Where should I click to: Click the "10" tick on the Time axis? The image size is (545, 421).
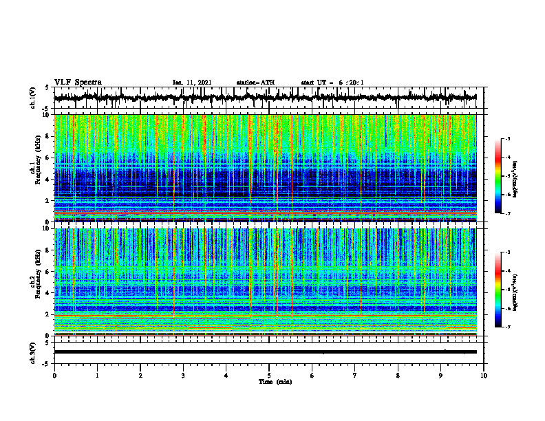pos(484,376)
